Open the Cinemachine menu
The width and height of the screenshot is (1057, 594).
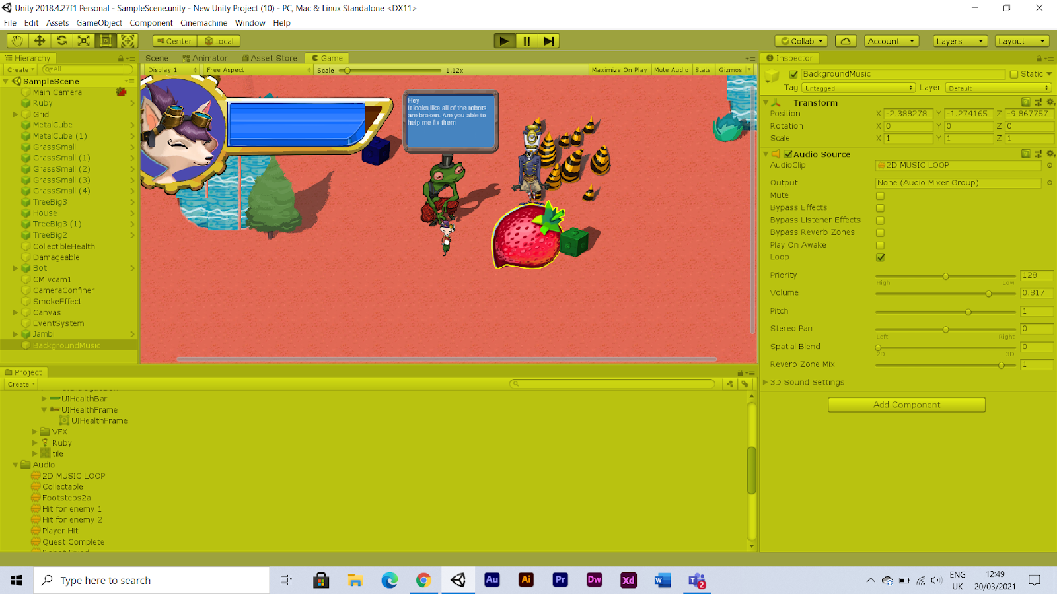tap(203, 23)
